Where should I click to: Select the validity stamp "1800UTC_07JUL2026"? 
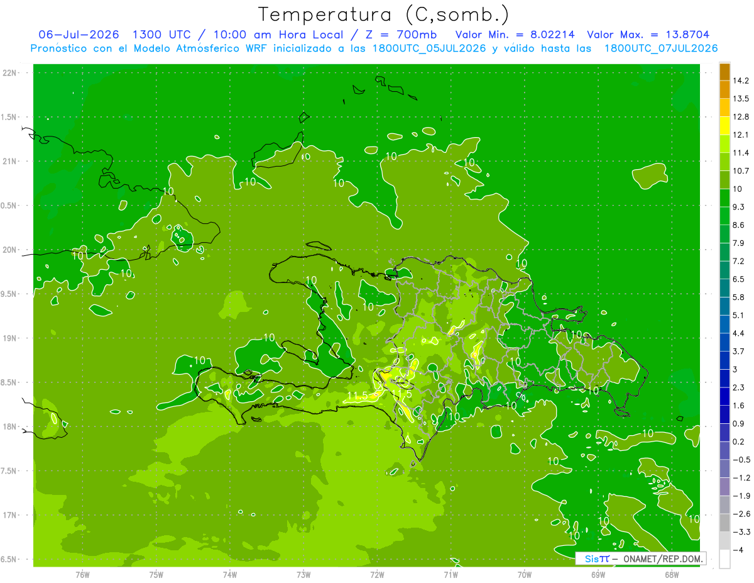(x=661, y=48)
